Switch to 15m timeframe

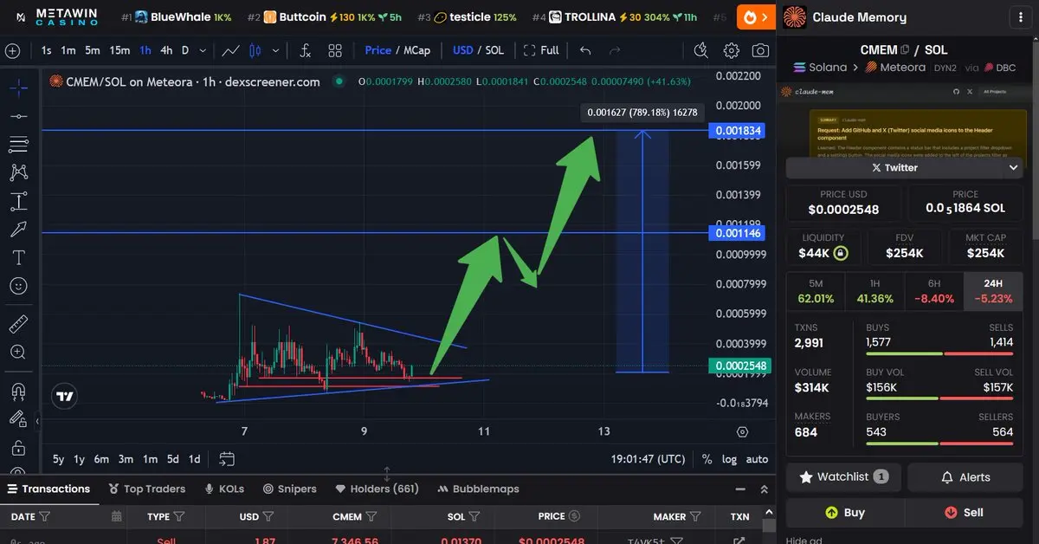(119, 50)
